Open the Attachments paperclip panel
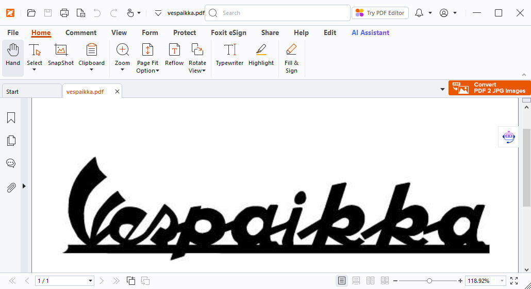 coord(11,187)
